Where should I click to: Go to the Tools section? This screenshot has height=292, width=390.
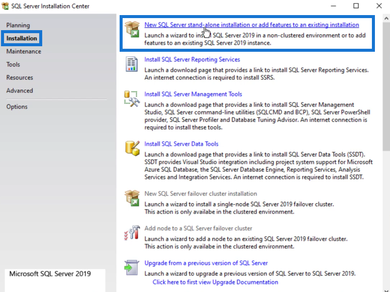coord(13,64)
